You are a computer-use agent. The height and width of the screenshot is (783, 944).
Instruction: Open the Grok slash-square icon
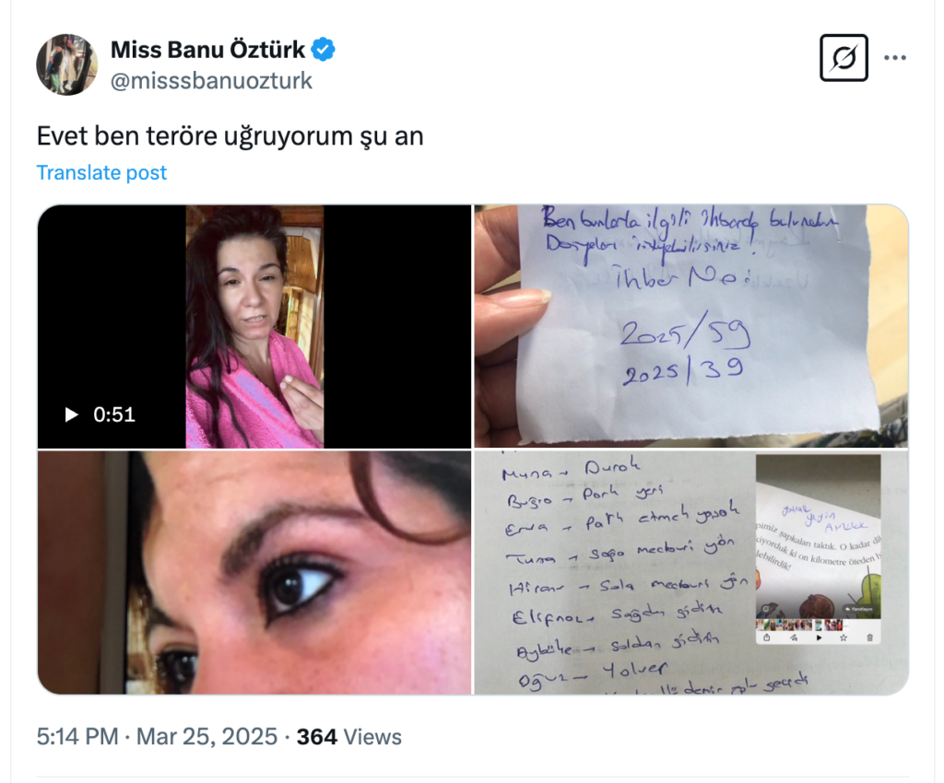point(844,58)
